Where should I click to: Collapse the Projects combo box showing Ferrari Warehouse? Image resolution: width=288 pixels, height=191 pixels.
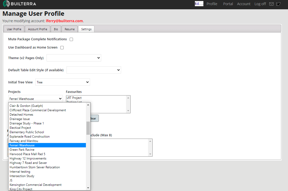35,99
